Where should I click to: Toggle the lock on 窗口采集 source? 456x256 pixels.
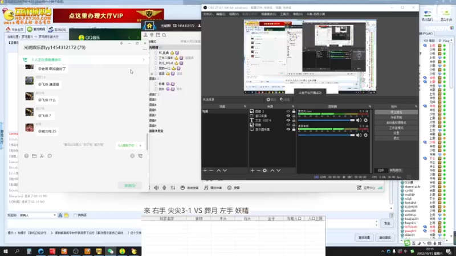[294, 116]
